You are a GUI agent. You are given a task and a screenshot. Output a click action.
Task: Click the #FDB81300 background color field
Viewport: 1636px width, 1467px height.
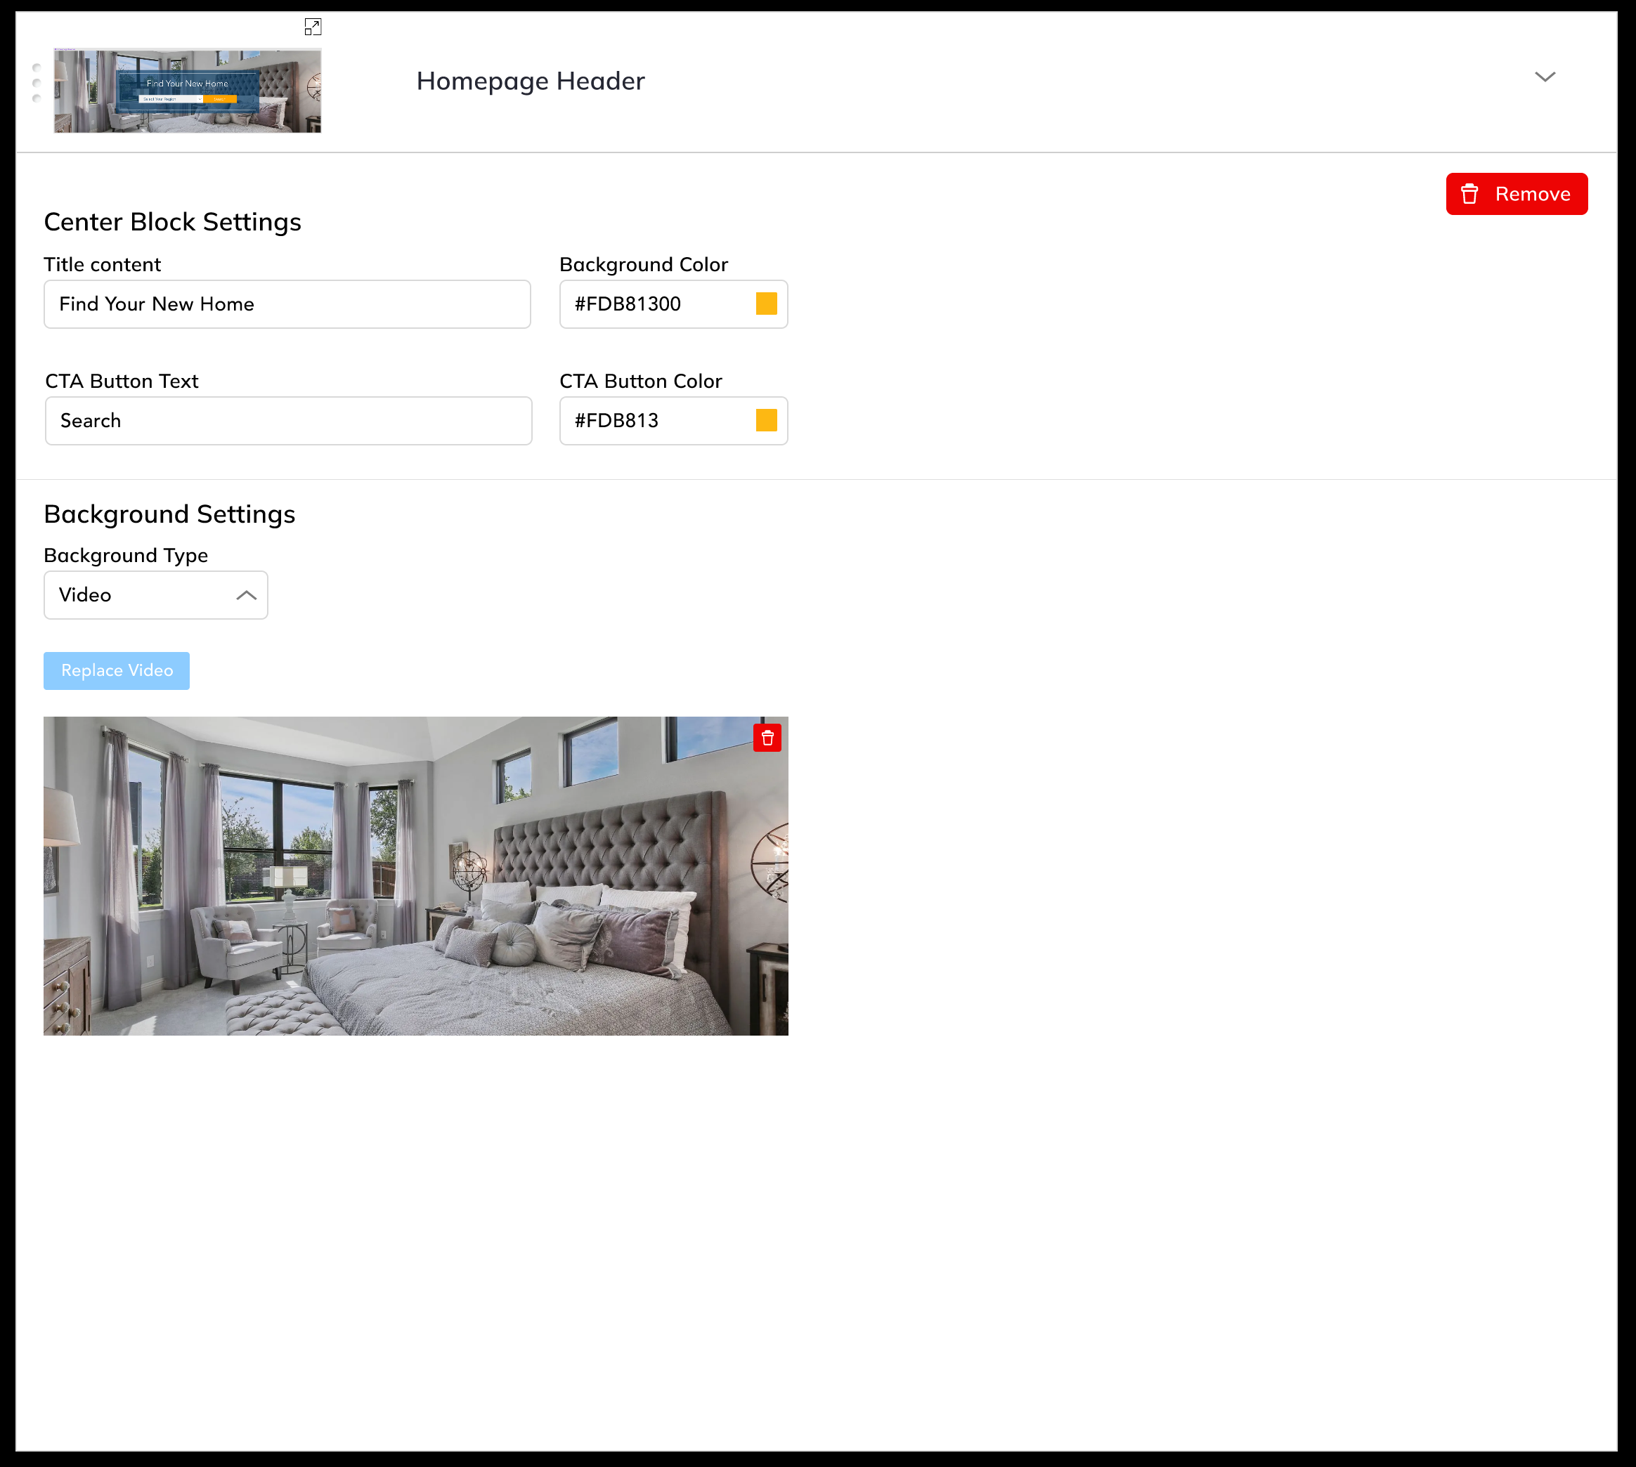pyautogui.click(x=653, y=305)
